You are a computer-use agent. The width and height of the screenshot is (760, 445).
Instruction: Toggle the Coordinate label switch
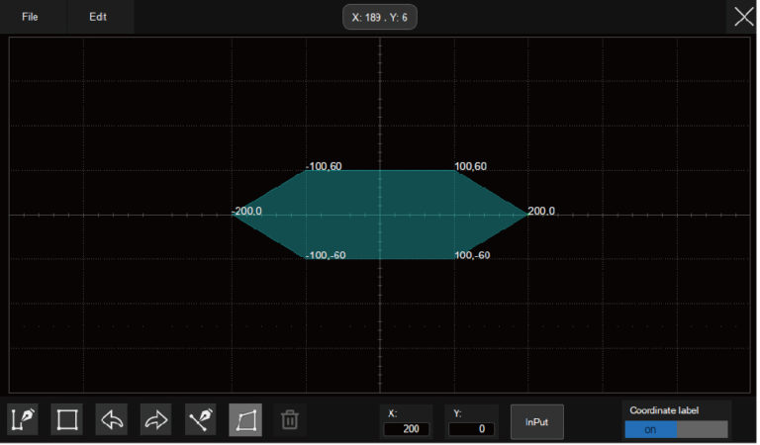(676, 429)
